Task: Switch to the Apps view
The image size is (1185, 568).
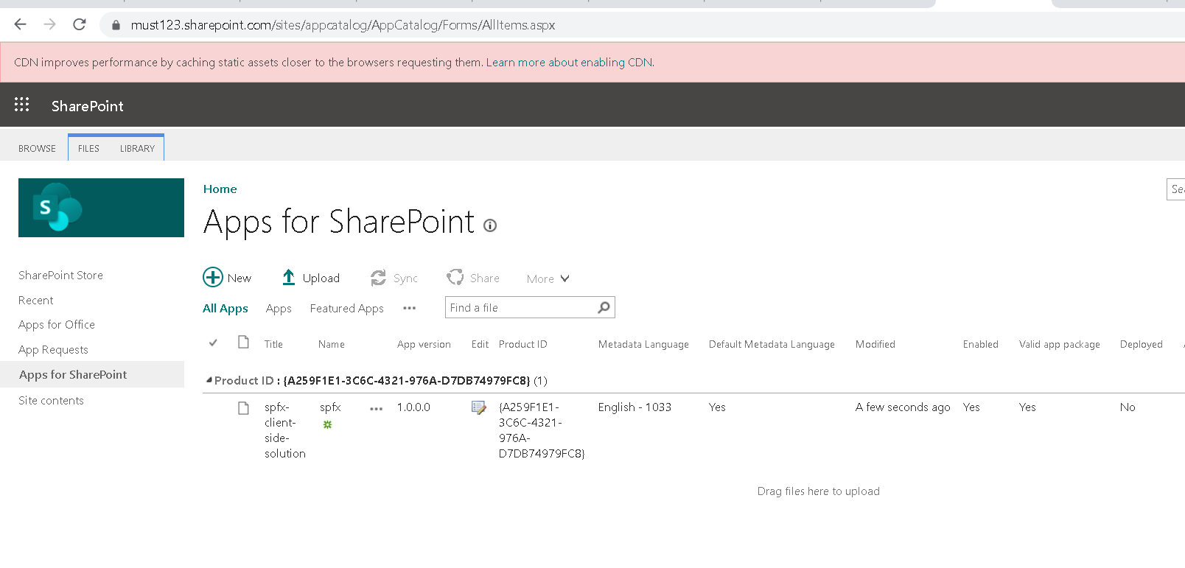Action: (x=279, y=309)
